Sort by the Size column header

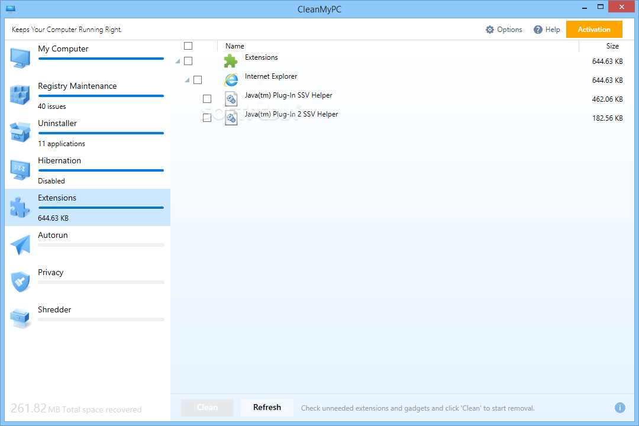[612, 46]
